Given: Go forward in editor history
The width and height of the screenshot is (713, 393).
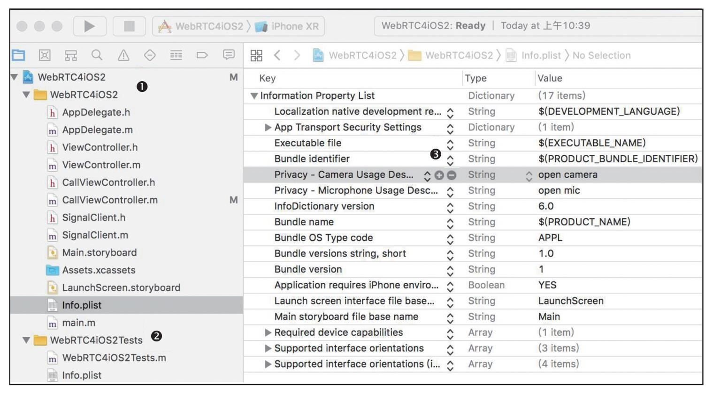Looking at the screenshot, I should (297, 55).
